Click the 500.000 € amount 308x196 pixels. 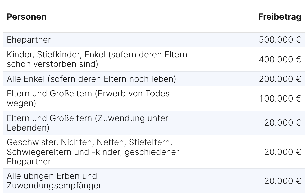[x=280, y=40]
